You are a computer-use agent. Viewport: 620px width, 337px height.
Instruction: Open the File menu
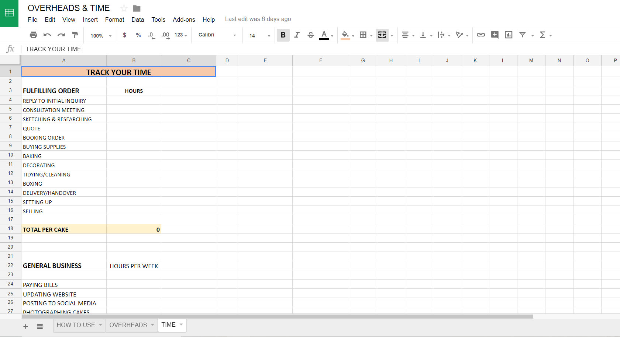click(x=32, y=20)
